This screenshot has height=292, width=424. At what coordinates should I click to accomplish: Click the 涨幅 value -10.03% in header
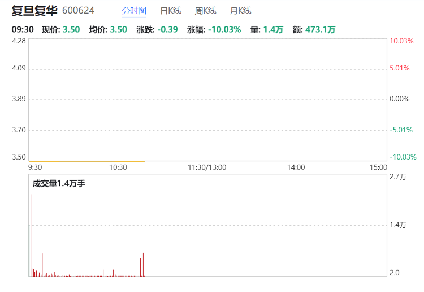point(224,29)
